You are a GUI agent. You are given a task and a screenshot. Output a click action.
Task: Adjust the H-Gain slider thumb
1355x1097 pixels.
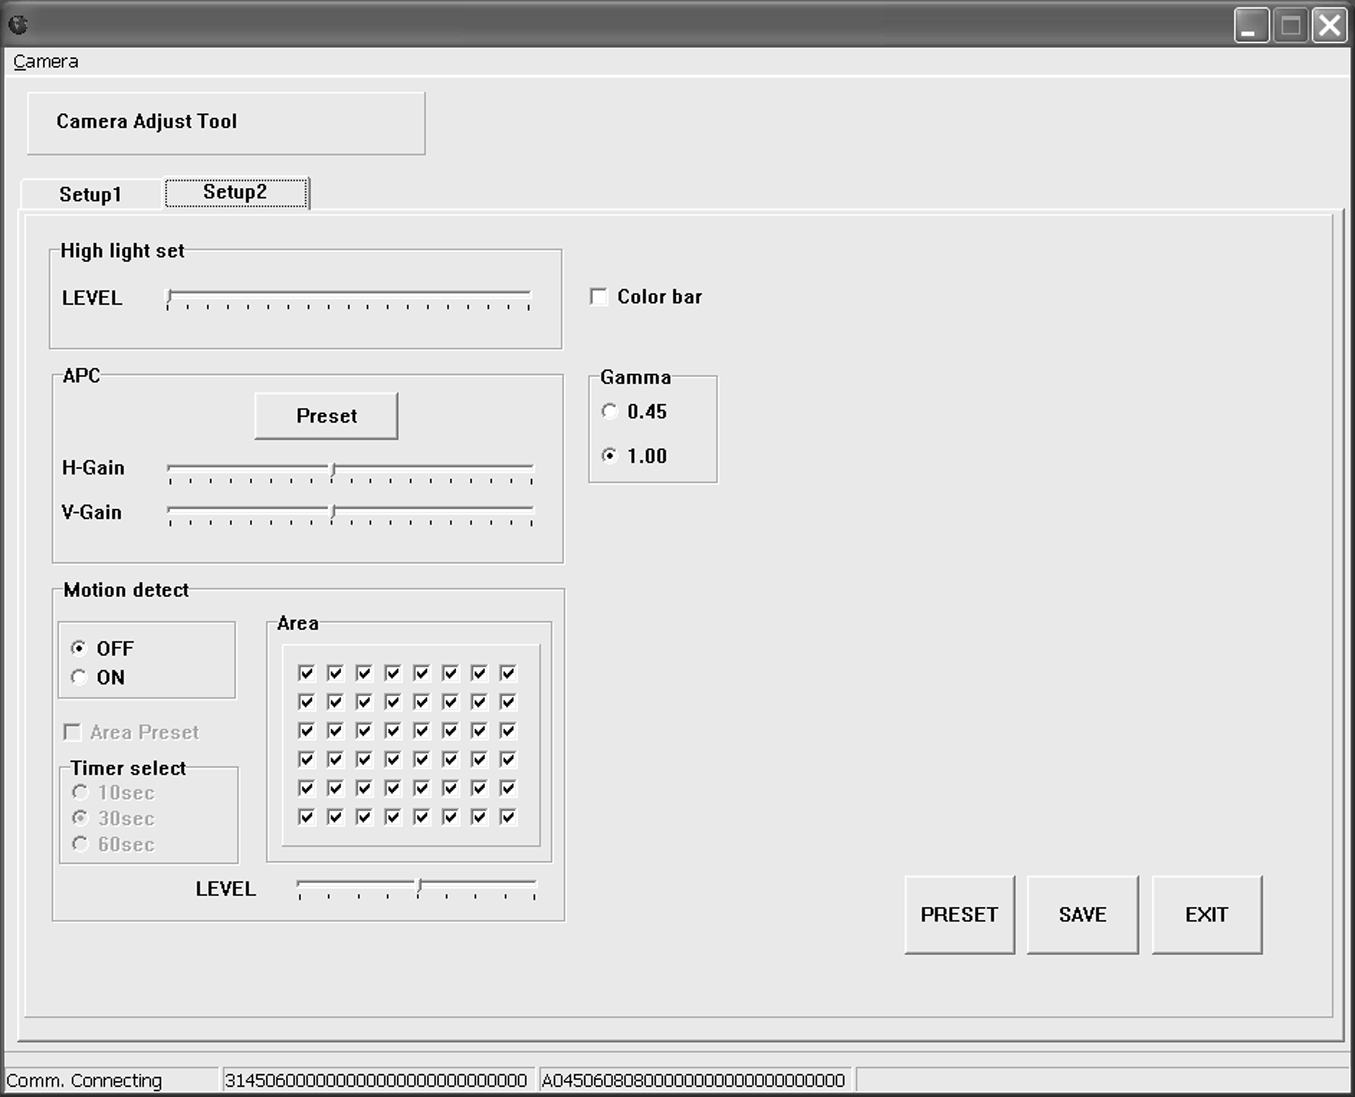[332, 470]
